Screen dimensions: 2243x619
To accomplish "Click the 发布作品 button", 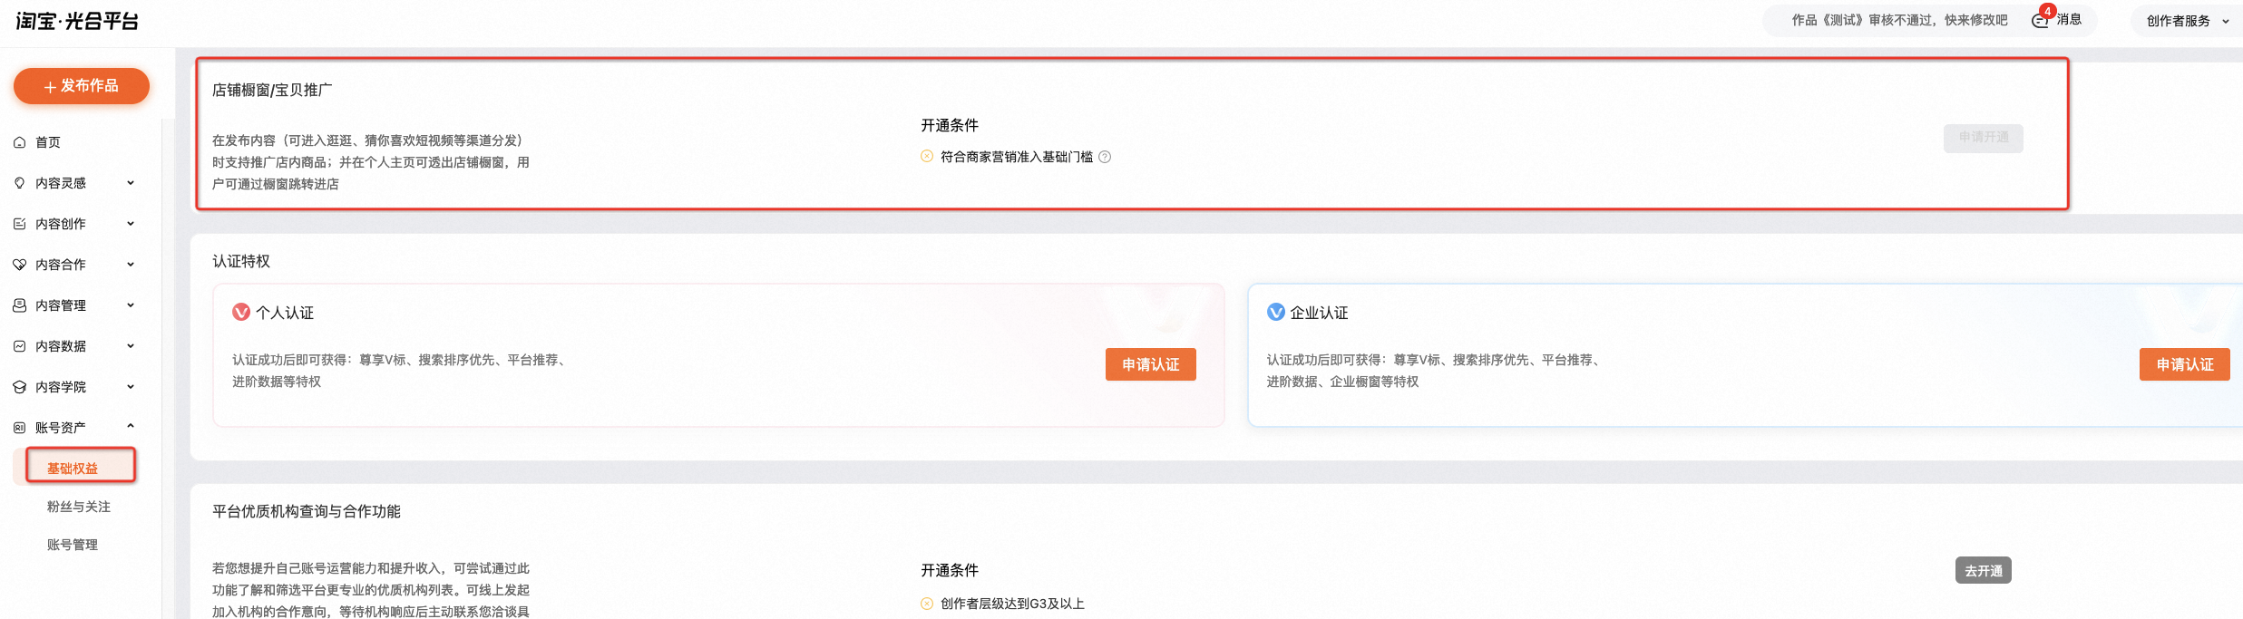I will click(81, 86).
